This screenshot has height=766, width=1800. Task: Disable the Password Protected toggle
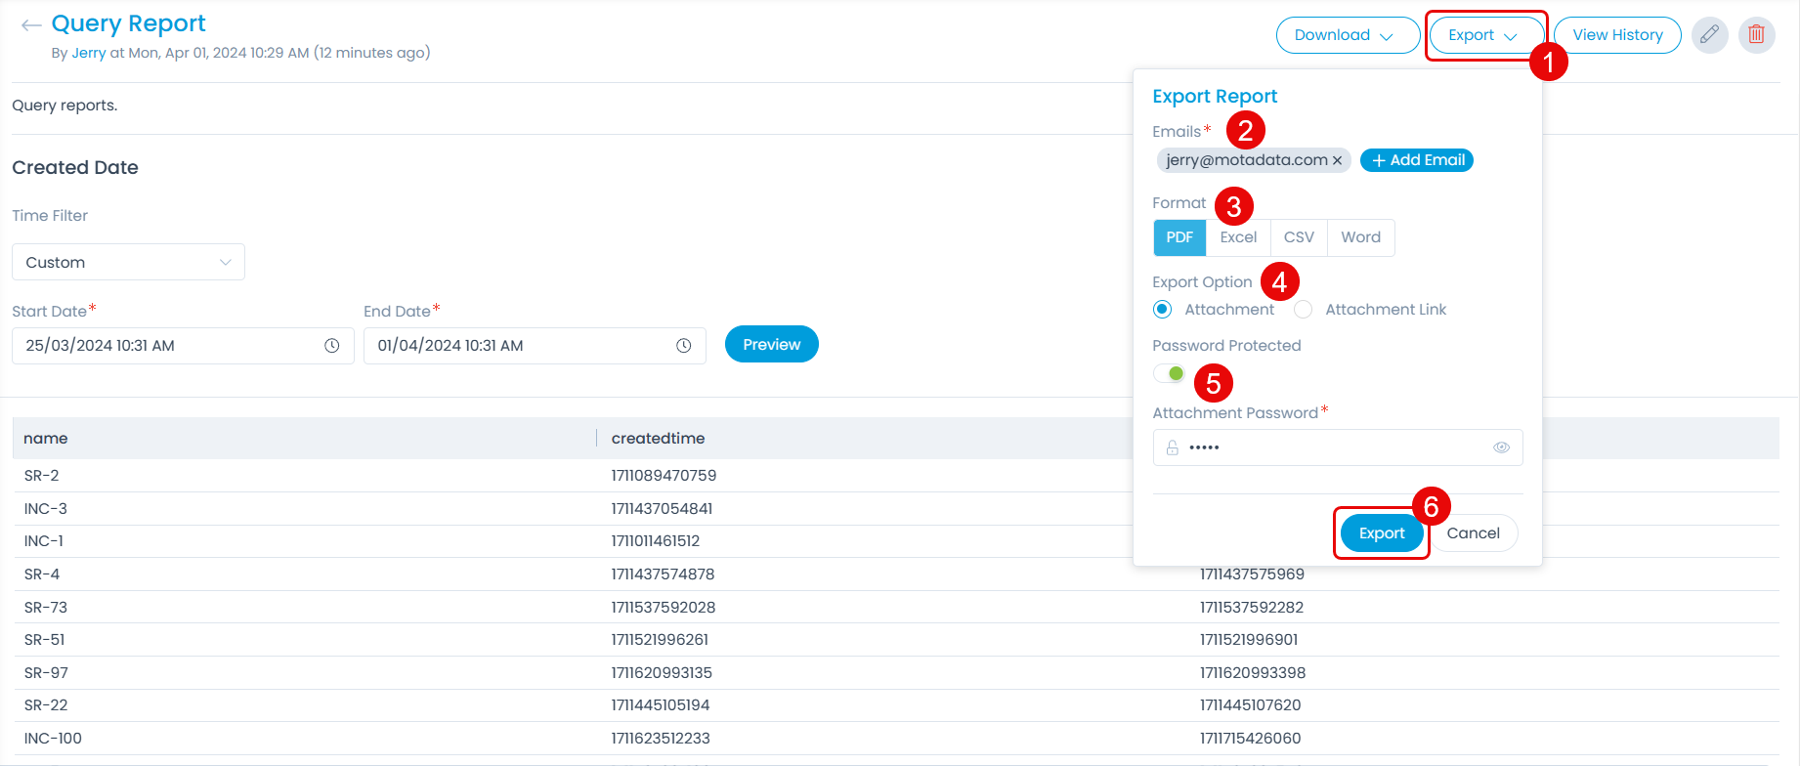(1170, 373)
